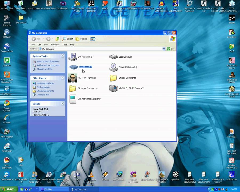The height and width of the screenshot is (192, 240).
Task: Select PATH_OF_NEO (F:) drive icon
Action: (73, 78)
